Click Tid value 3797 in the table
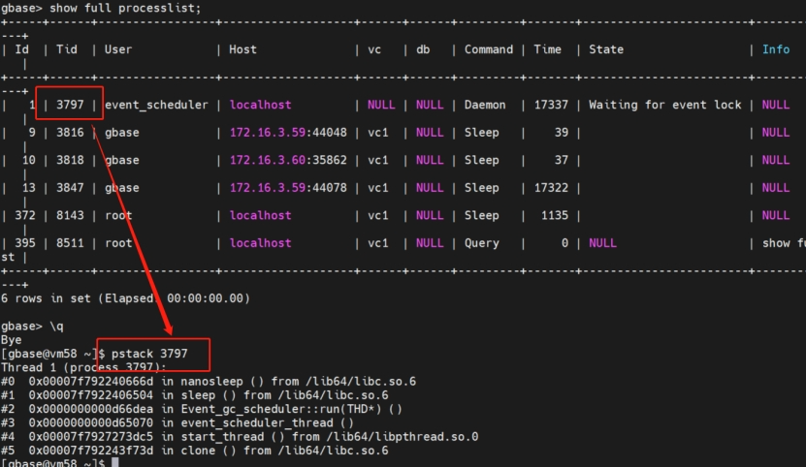The image size is (806, 467). click(70, 105)
